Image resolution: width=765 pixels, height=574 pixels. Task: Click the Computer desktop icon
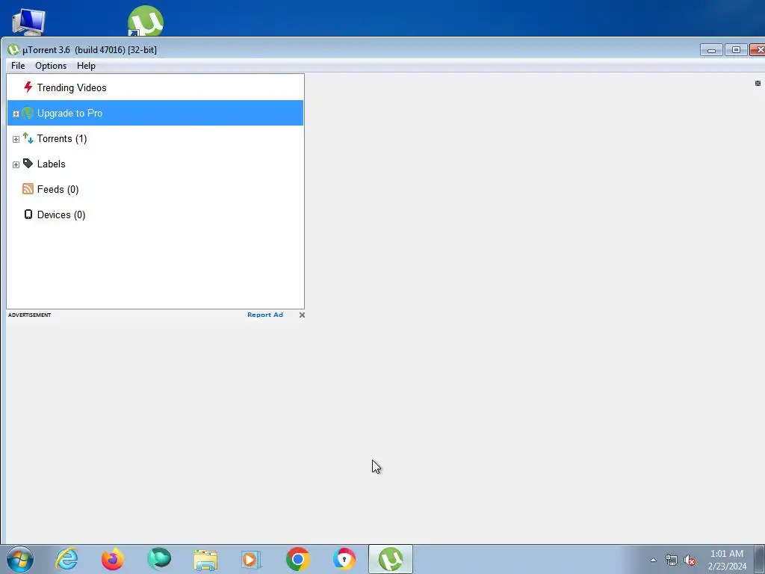[x=29, y=22]
